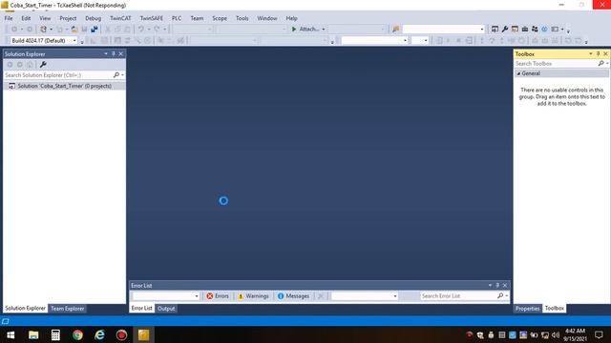The height and width of the screenshot is (343, 611).
Task: Open the empty find combo box dropdown
Action: tap(482, 30)
